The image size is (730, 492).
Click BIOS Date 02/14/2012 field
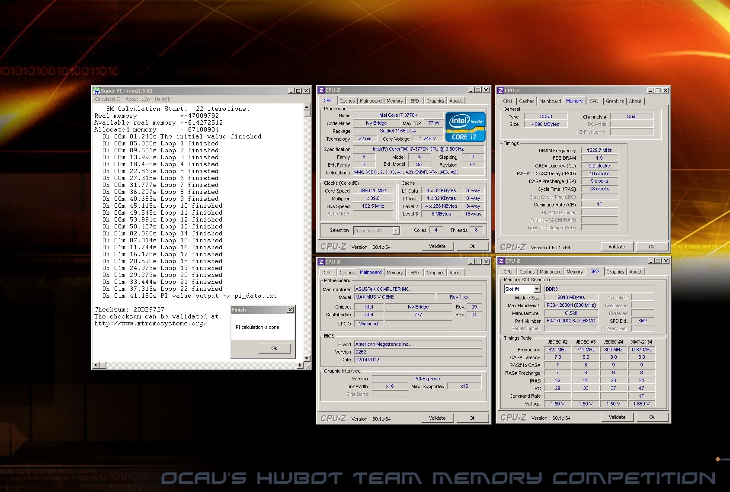click(418, 360)
